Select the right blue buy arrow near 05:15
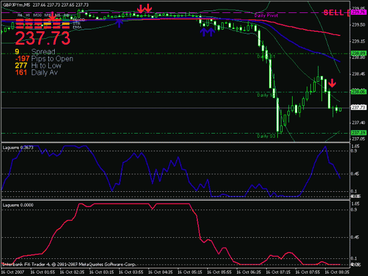The image size is (368, 276). (x=211, y=32)
